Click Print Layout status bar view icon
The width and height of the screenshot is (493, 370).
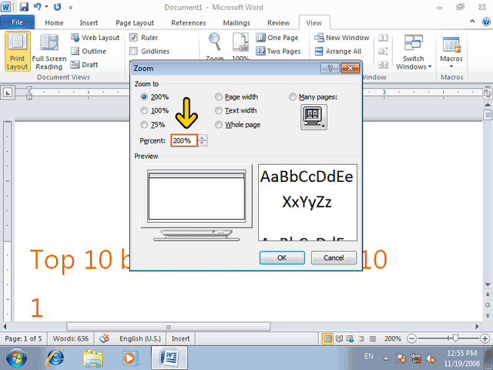[x=327, y=339]
